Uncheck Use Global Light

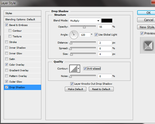click(x=96, y=34)
